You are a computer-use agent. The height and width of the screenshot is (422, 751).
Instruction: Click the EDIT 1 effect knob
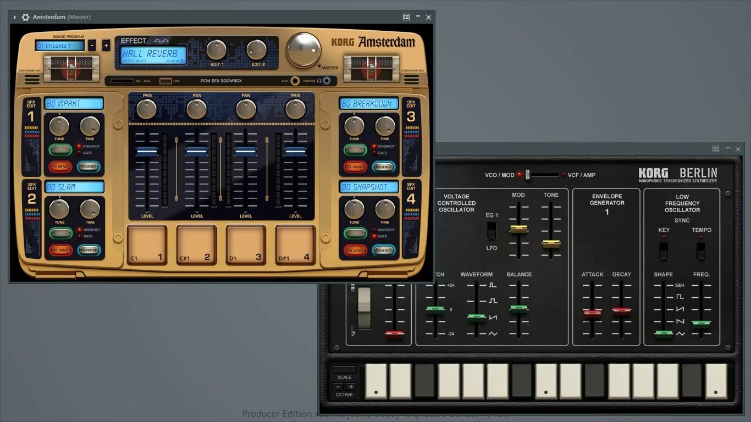[217, 50]
